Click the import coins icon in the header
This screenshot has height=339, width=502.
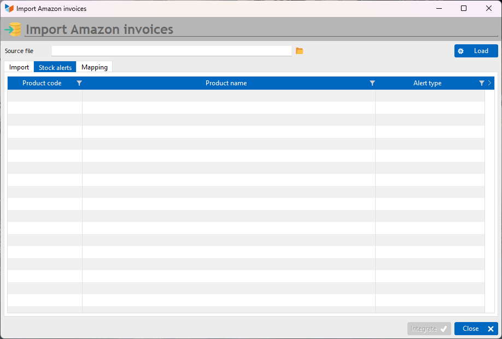(x=13, y=30)
